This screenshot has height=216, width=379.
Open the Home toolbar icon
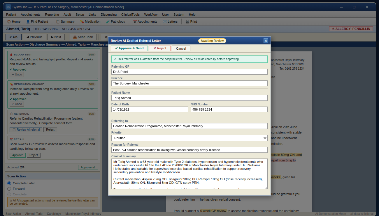tap(9, 21)
